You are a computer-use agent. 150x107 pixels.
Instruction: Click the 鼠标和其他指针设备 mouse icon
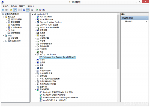tap(38, 81)
